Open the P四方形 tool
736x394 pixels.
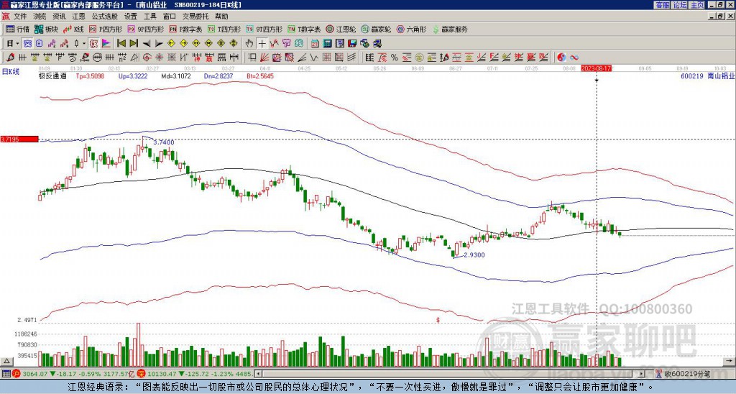105,29
